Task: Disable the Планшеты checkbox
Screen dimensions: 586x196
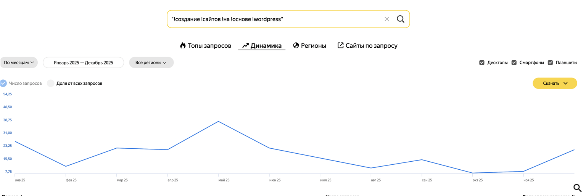Action: click(x=550, y=63)
